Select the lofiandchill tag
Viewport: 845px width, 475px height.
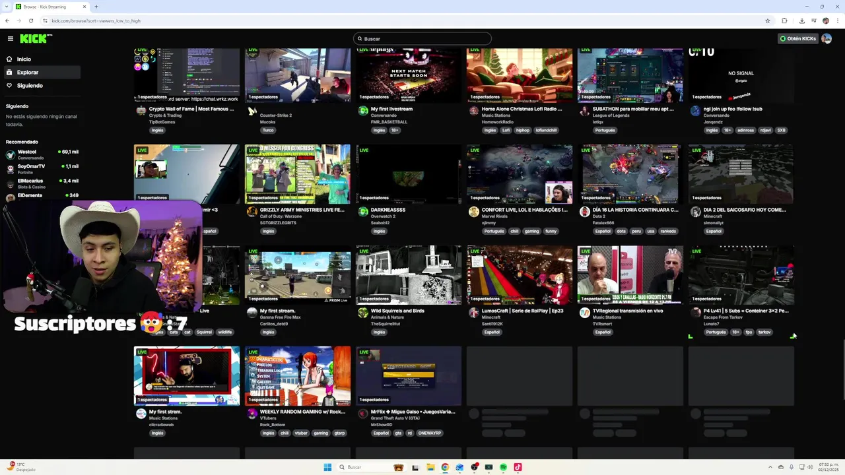[546, 131]
